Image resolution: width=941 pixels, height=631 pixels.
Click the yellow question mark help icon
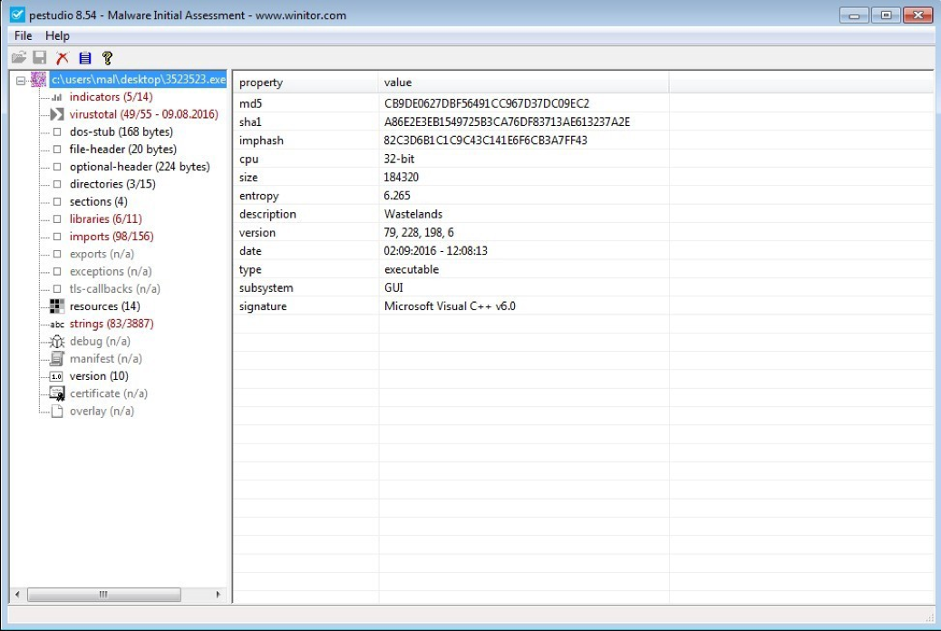point(107,58)
